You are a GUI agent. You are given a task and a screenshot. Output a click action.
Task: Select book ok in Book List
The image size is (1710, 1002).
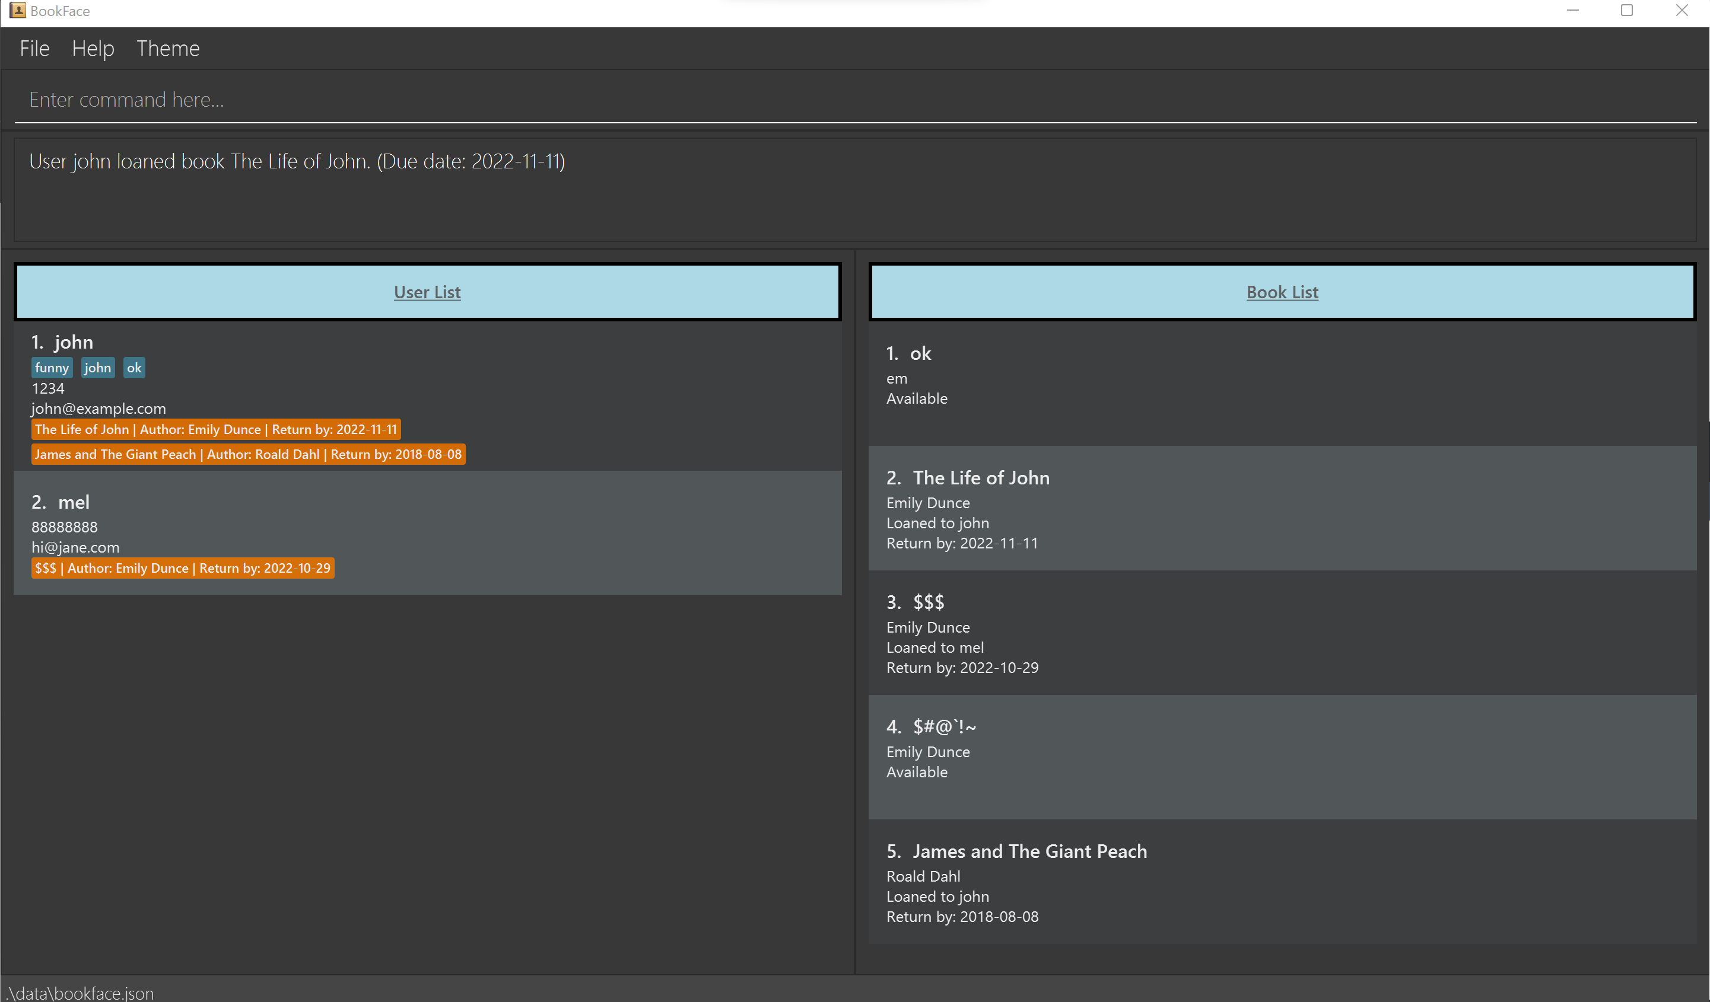pyautogui.click(x=1282, y=383)
